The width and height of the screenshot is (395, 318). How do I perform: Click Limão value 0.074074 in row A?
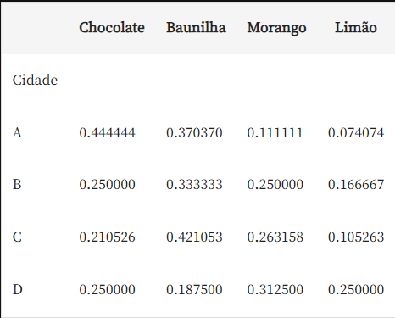(x=356, y=133)
